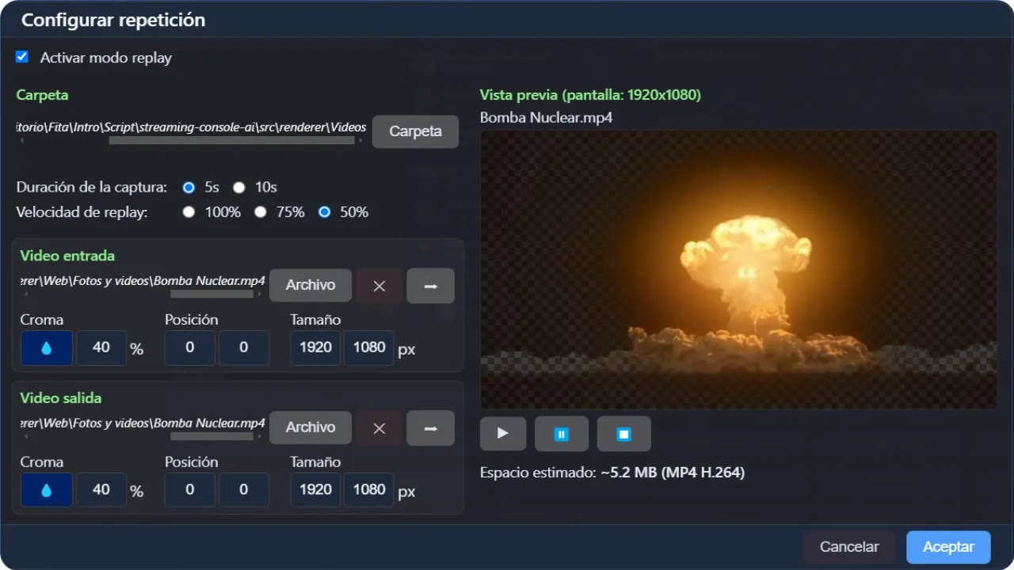This screenshot has height=570, width=1014.
Task: Open the Croma droplet picker in Video salida
Action: click(46, 489)
